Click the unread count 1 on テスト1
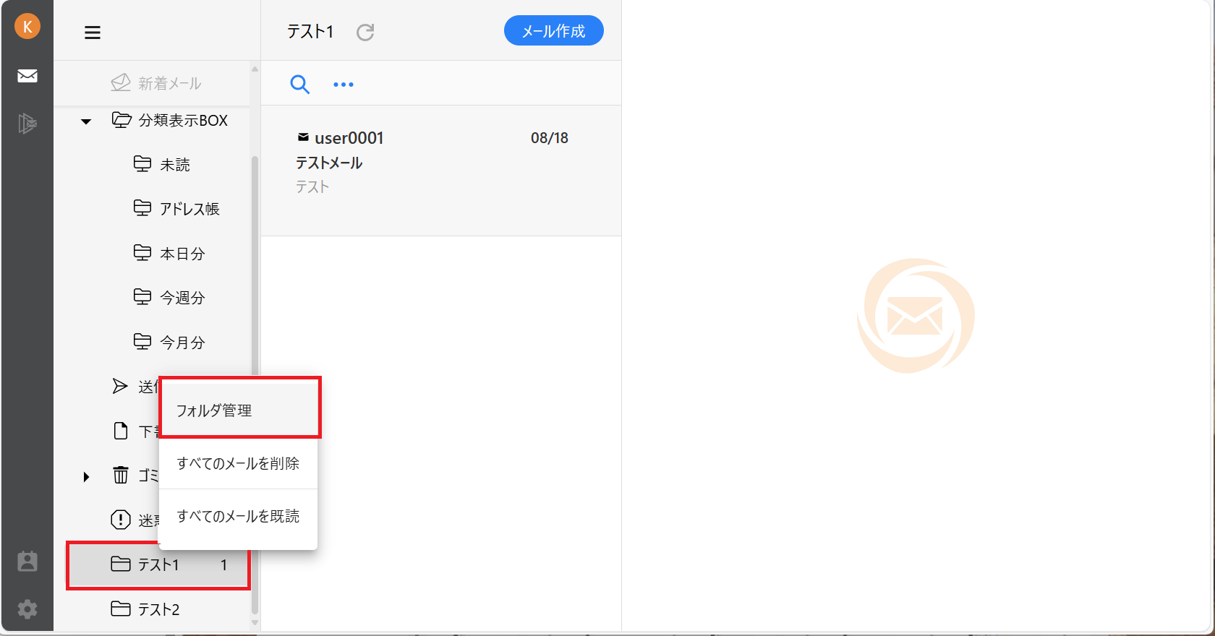Viewport: 1215px width, 636px height. pos(224,565)
